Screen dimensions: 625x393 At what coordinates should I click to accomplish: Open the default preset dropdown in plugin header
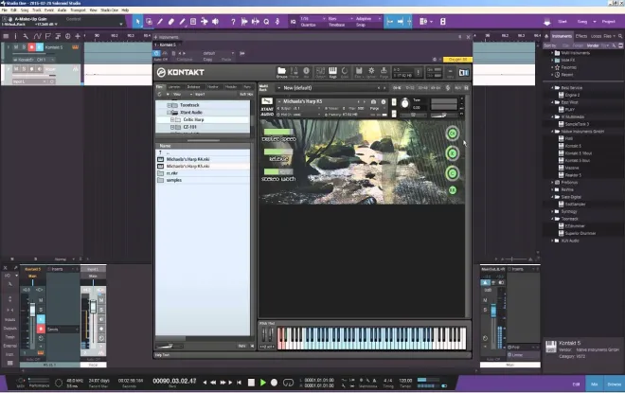(219, 53)
